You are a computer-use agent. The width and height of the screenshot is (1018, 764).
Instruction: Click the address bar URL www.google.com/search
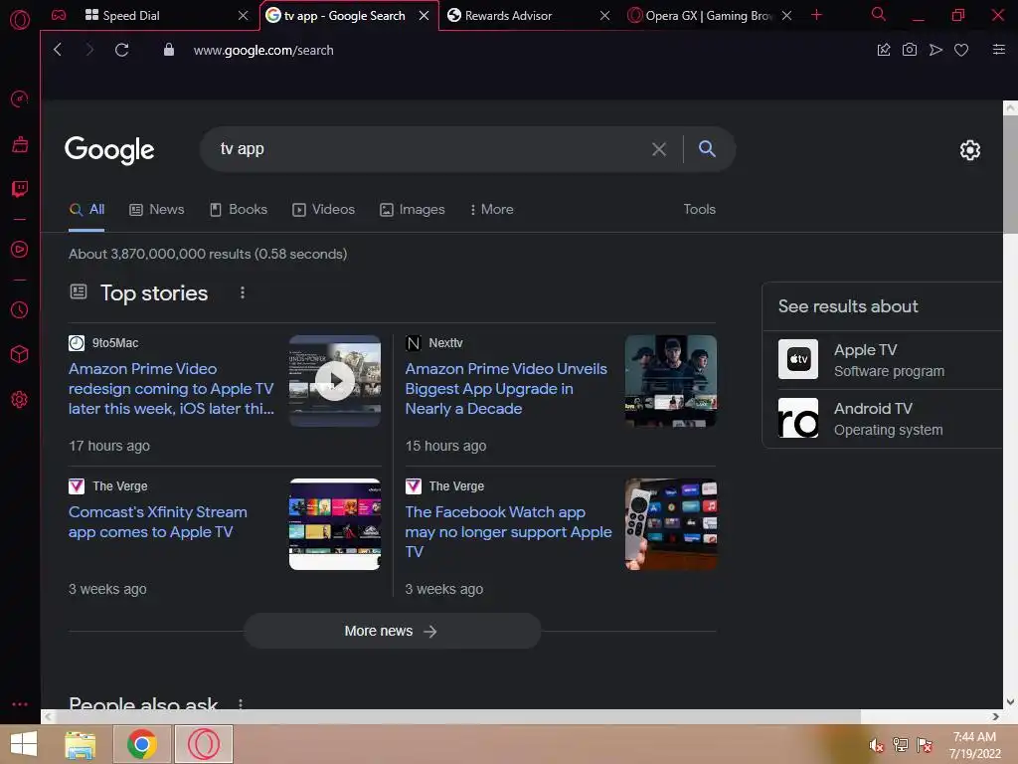(x=263, y=50)
